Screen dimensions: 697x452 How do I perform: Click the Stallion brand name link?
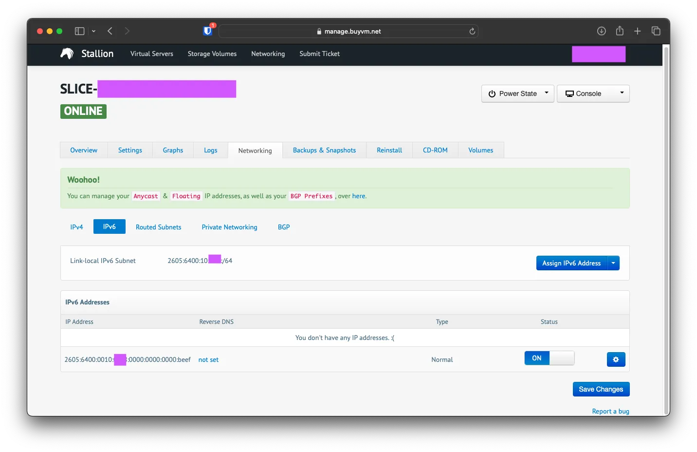[x=97, y=54]
